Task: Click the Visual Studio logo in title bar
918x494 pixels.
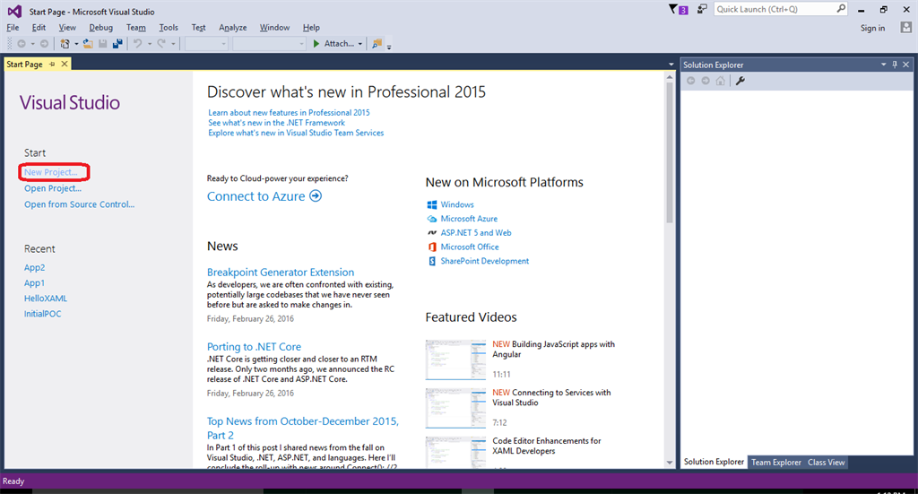Action: pos(14,11)
